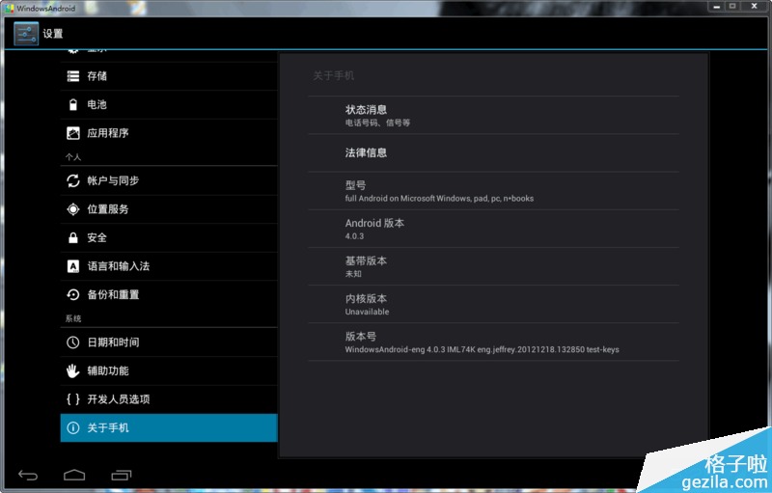Select 应用程序 in the settings list
The image size is (772, 493).
[169, 133]
